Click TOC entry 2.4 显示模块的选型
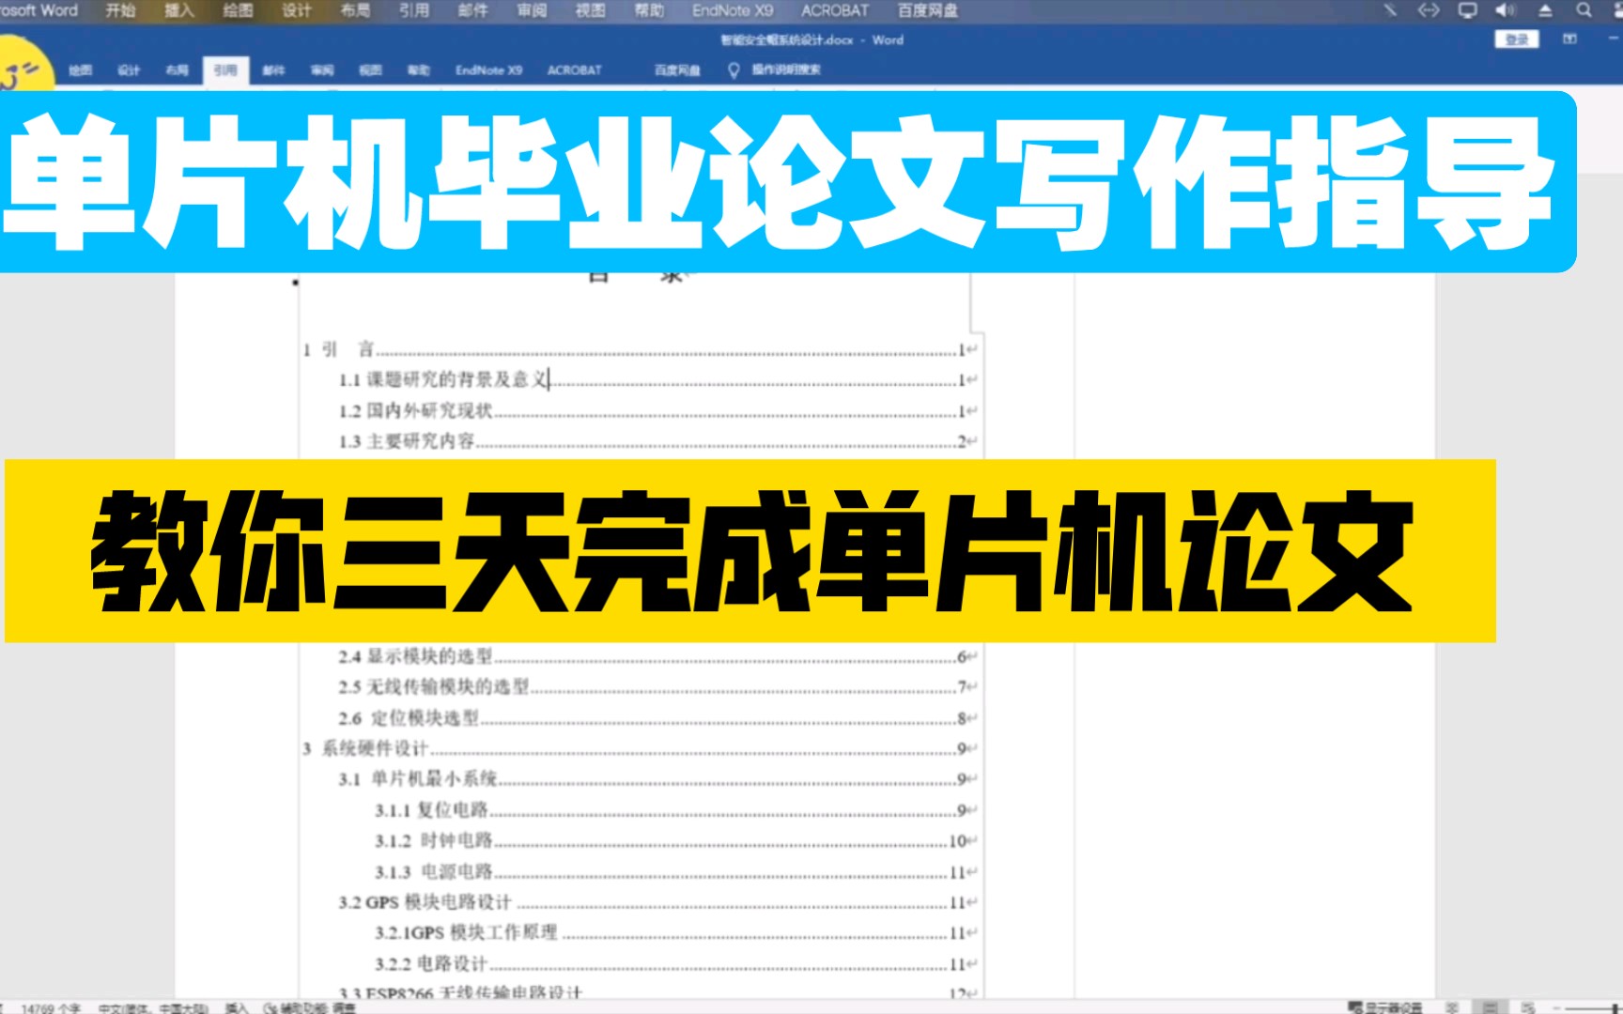This screenshot has height=1014, width=1623. click(x=658, y=656)
